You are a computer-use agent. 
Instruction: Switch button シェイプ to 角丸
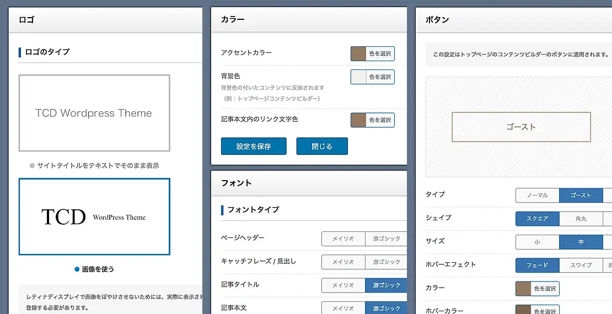[581, 219]
